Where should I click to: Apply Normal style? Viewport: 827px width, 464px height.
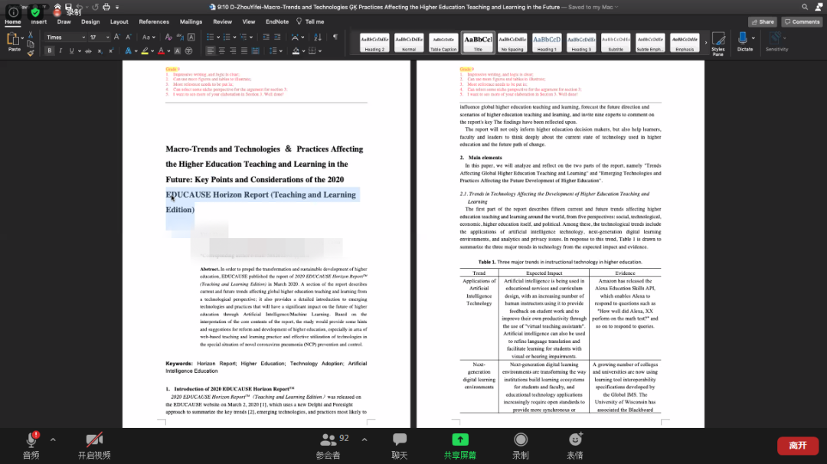coord(409,43)
